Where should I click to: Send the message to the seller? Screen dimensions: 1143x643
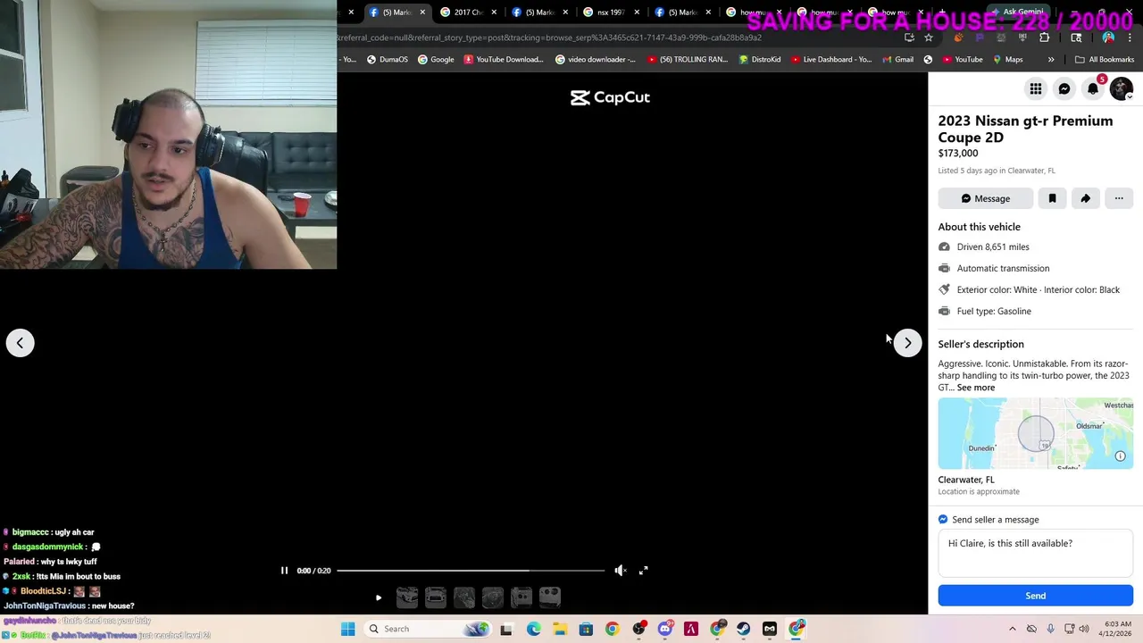point(1036,596)
